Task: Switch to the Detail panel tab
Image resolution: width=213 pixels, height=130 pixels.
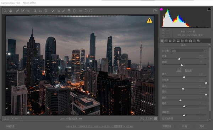Action: coord(170,41)
